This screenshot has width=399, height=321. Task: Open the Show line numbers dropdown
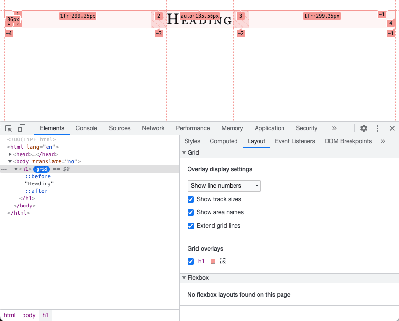(224, 186)
